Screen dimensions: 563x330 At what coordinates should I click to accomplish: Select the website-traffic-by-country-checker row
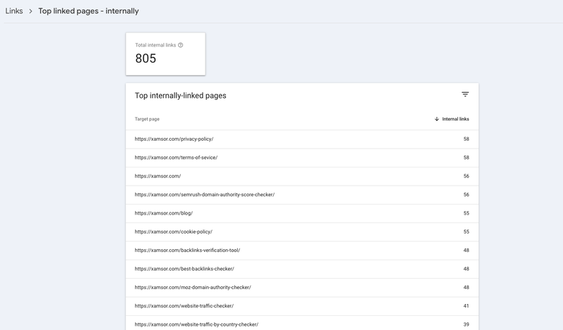click(x=196, y=324)
